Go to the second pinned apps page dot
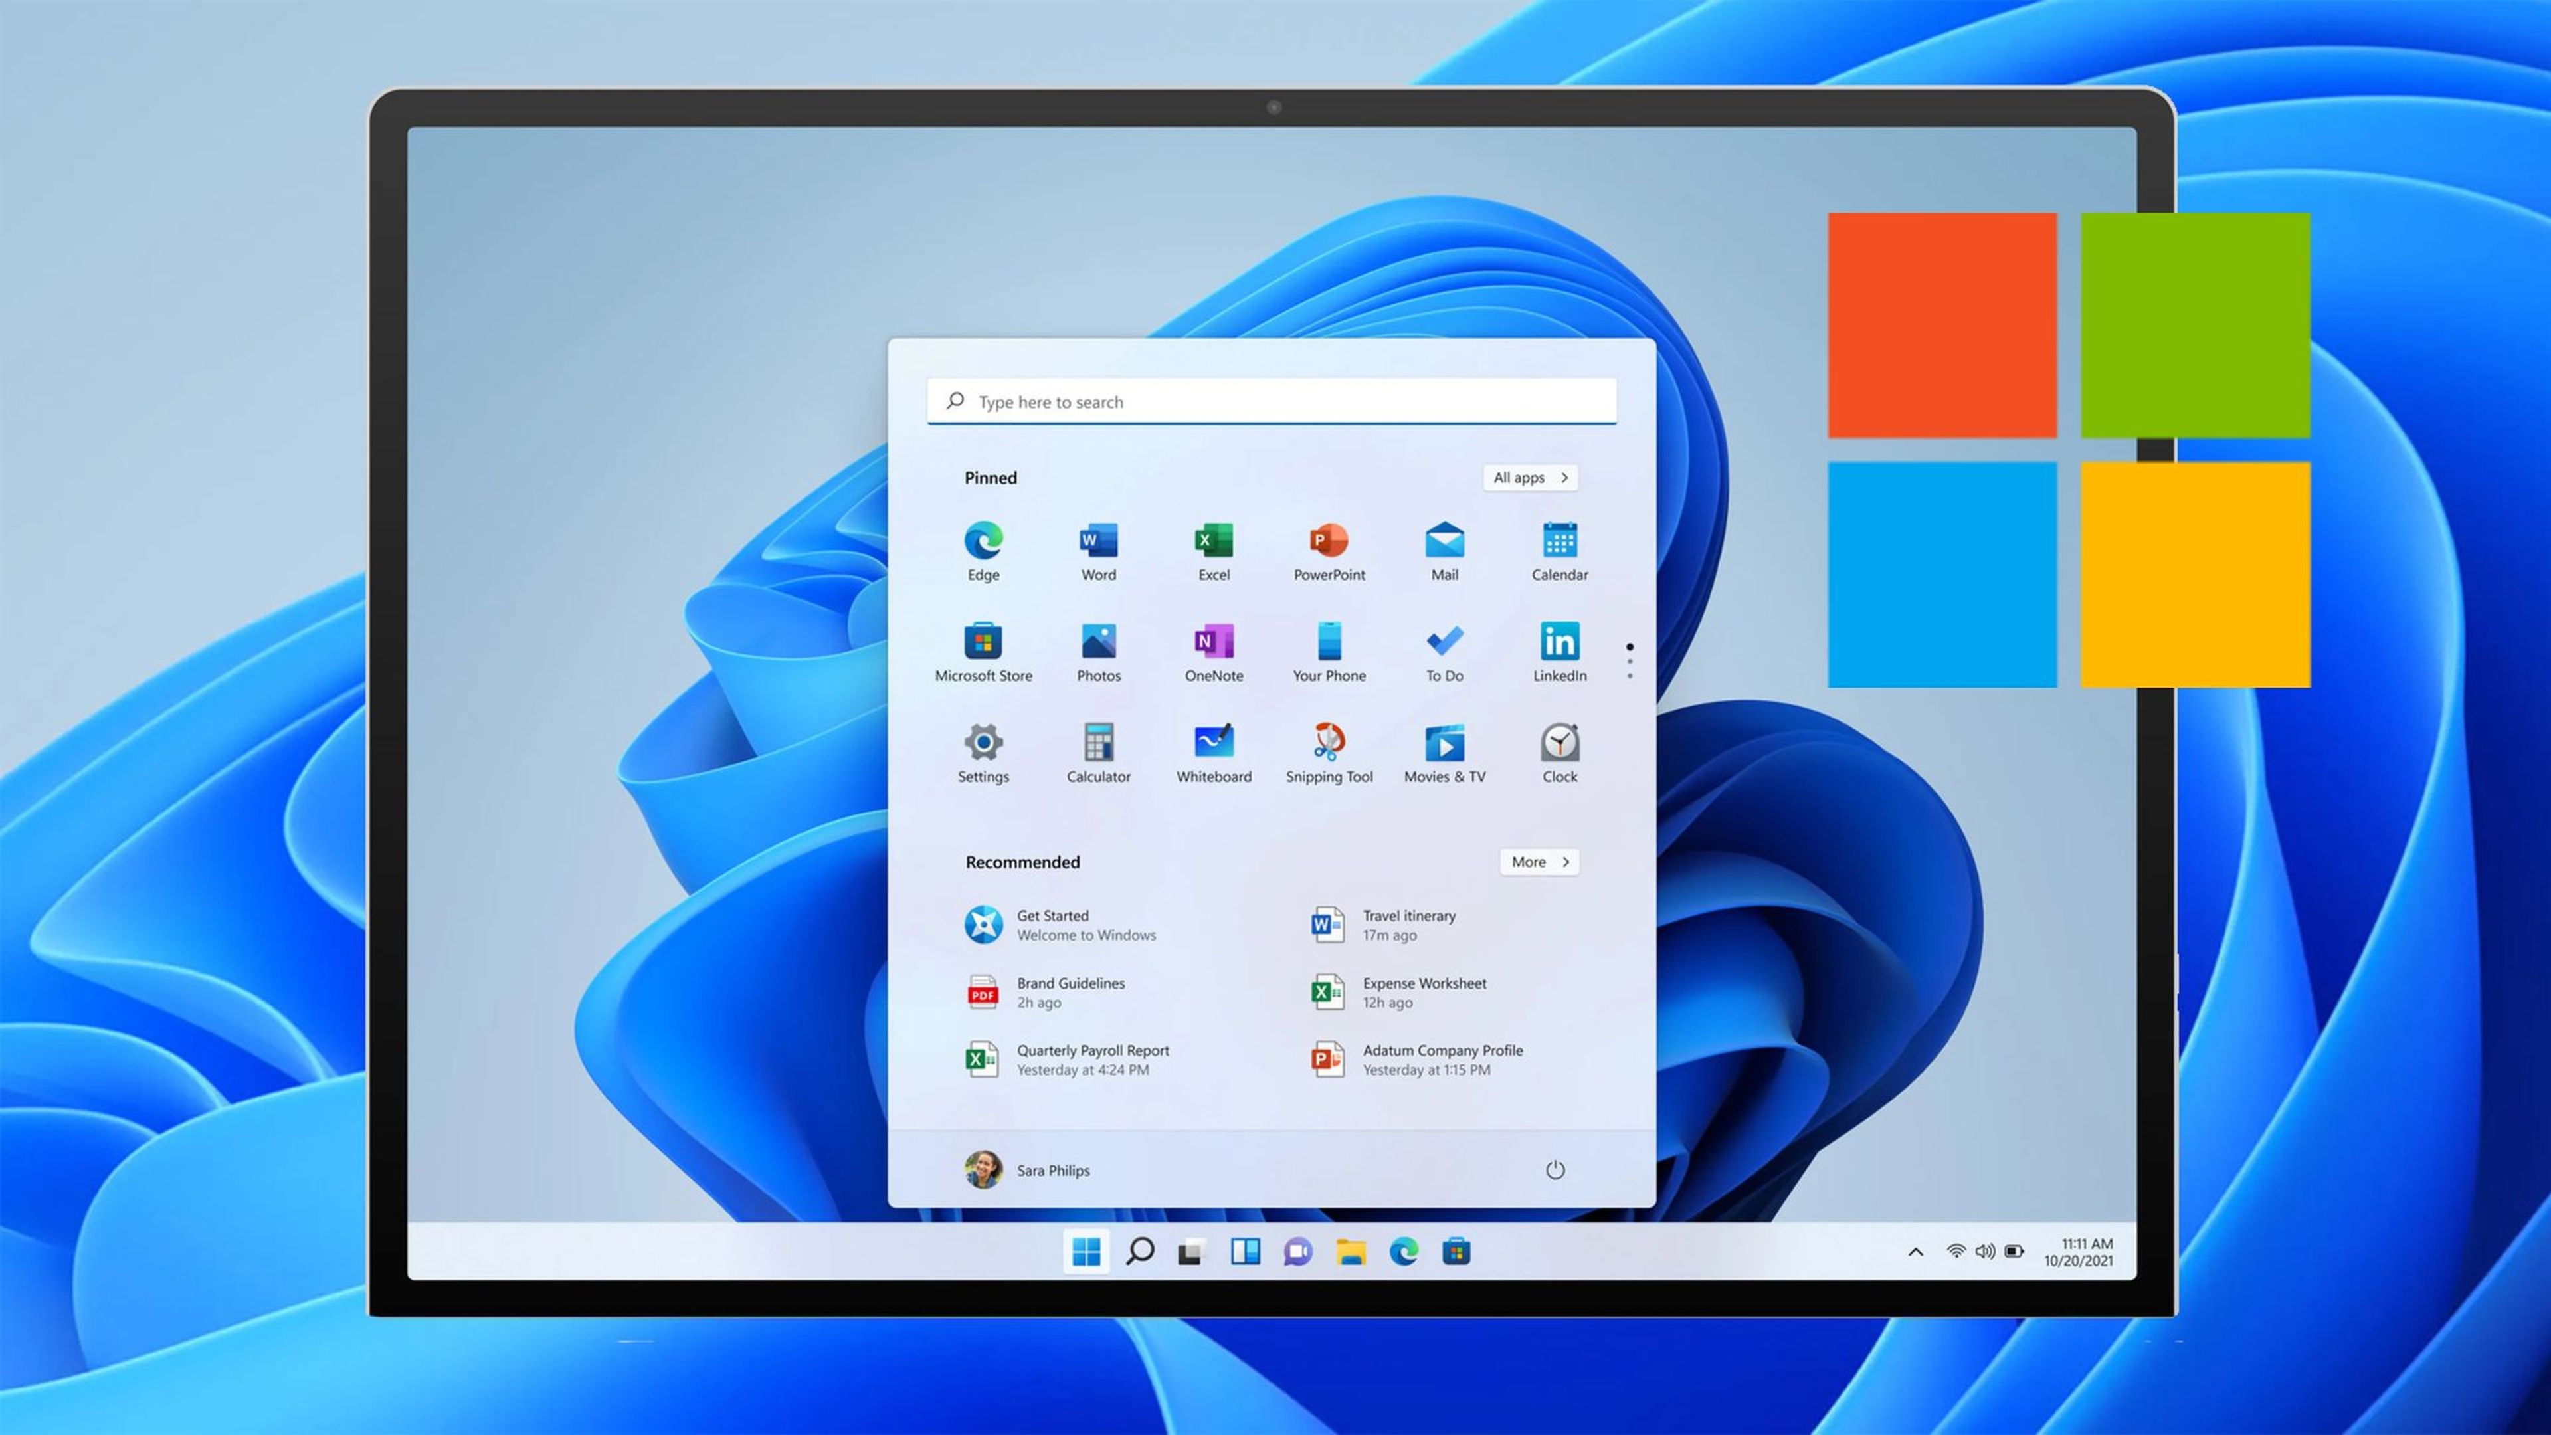The width and height of the screenshot is (2551, 1435). [x=1629, y=662]
